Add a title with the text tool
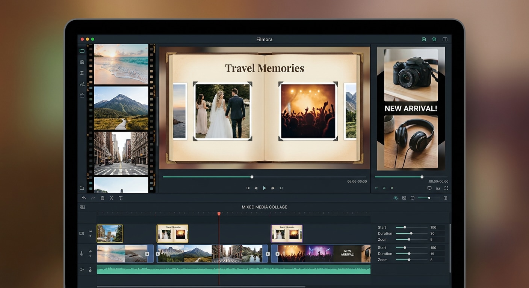Screen dimensions: 529x288 point(121,198)
